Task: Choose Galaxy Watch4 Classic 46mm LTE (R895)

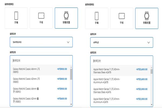Action: [40, 70]
